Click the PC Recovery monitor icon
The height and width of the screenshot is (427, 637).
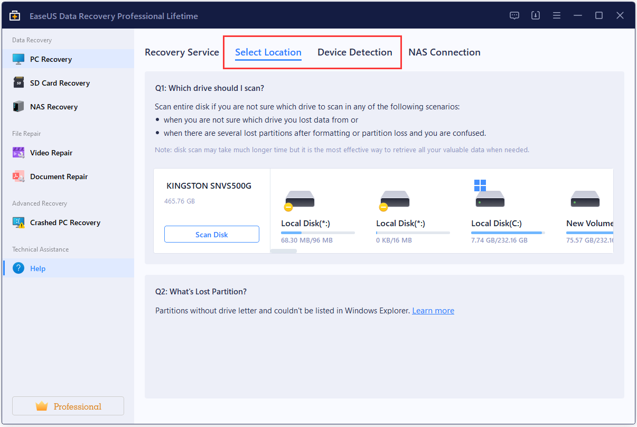pyautogui.click(x=18, y=59)
